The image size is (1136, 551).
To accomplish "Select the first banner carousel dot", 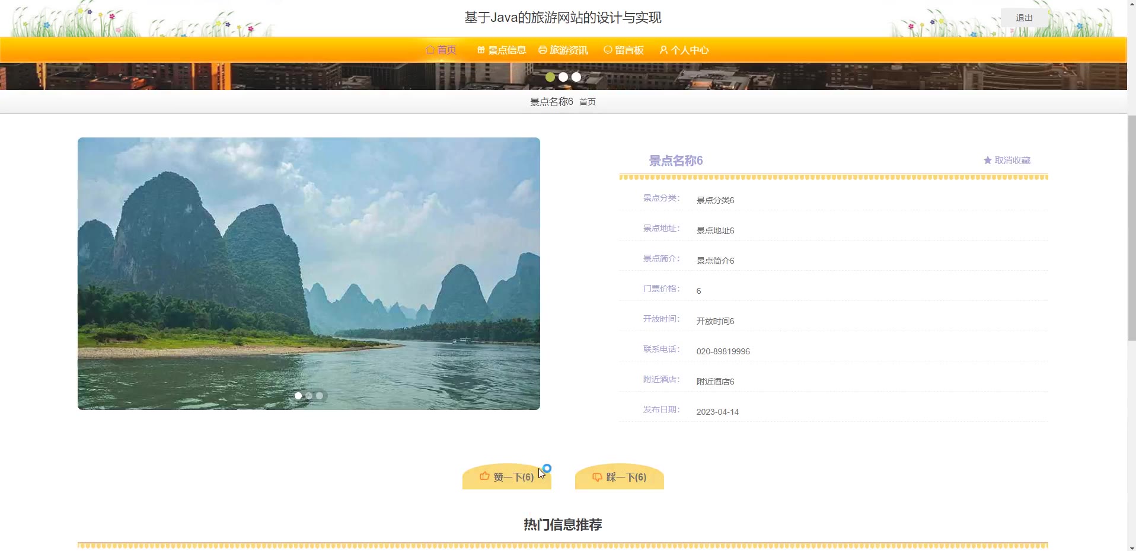I will pyautogui.click(x=550, y=77).
